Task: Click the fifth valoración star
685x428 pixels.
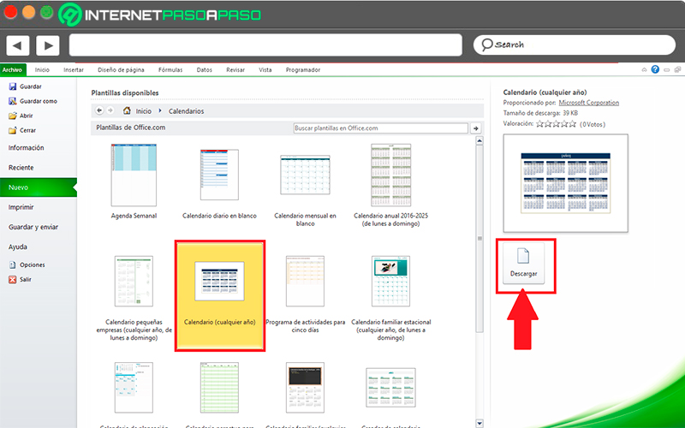Action: point(572,124)
